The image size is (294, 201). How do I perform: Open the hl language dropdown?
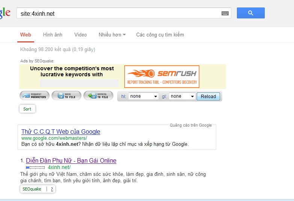tap(143, 96)
